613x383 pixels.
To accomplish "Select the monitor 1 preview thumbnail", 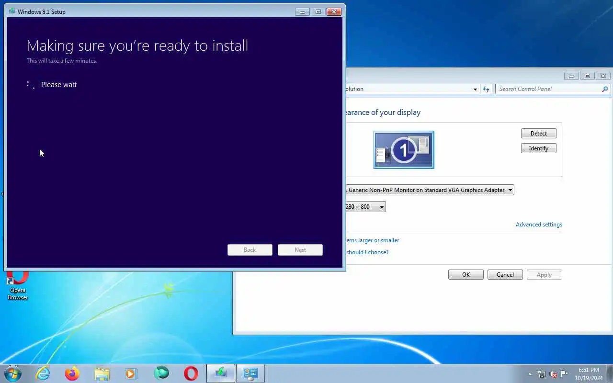I will pyautogui.click(x=404, y=150).
